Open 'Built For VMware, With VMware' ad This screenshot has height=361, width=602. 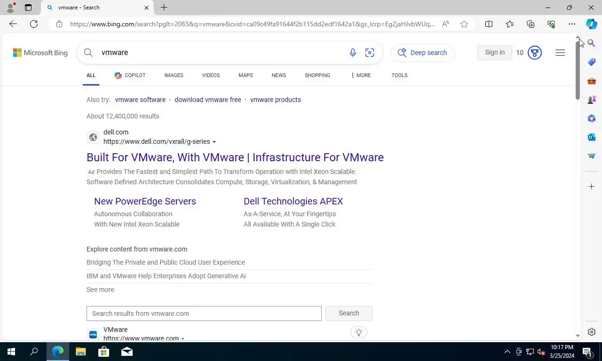235,157
